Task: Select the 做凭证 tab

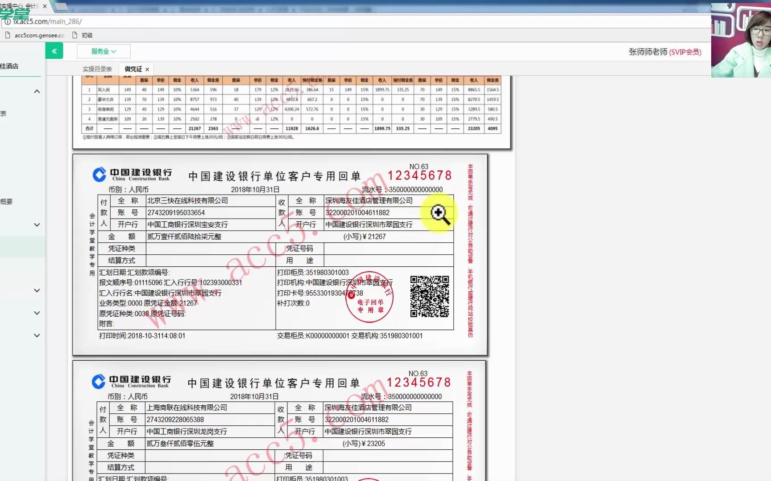Action: pos(133,69)
